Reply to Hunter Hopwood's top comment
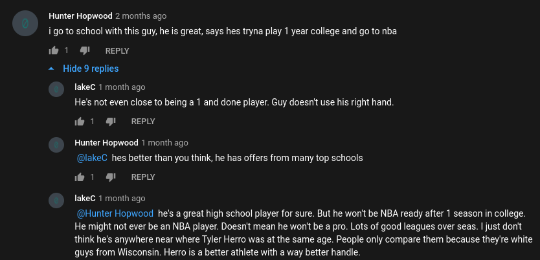Image resolution: width=540 pixels, height=260 pixels. coord(117,50)
